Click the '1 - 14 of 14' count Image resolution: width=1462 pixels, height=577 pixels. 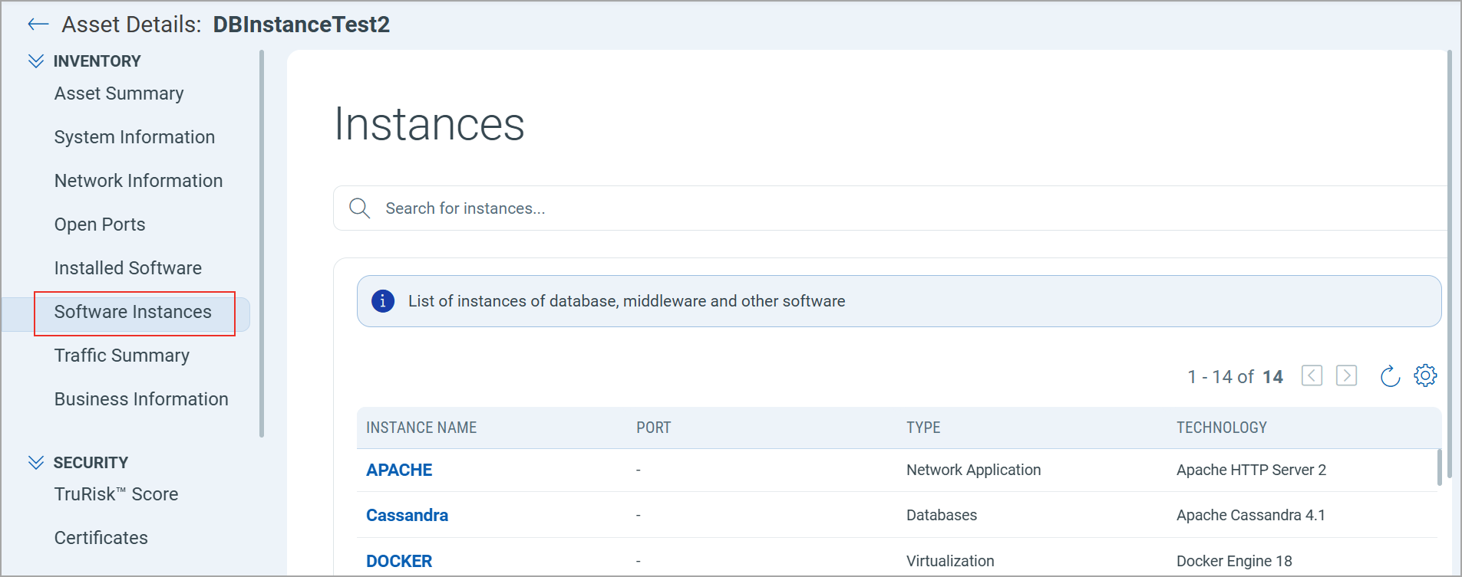pos(1235,377)
